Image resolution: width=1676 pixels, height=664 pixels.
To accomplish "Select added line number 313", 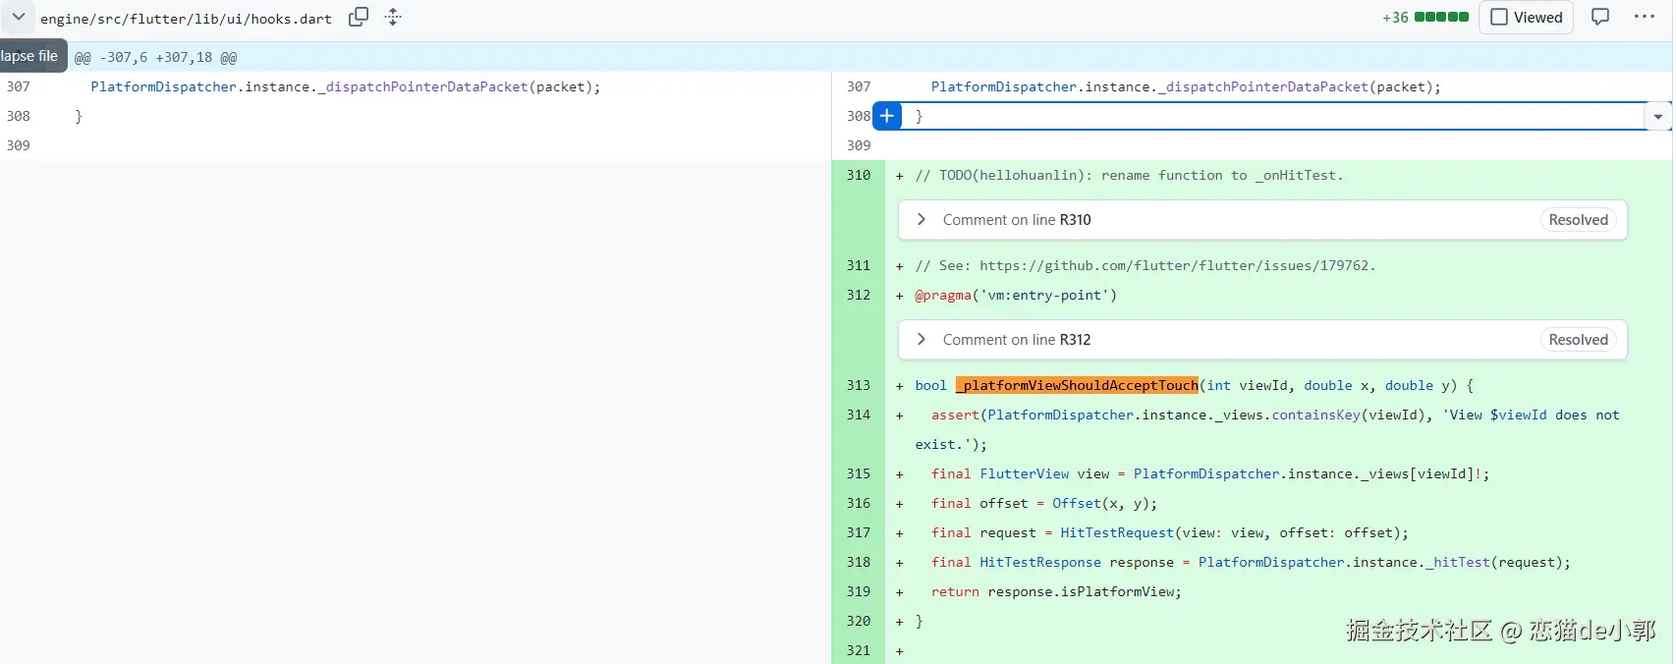I will (858, 385).
